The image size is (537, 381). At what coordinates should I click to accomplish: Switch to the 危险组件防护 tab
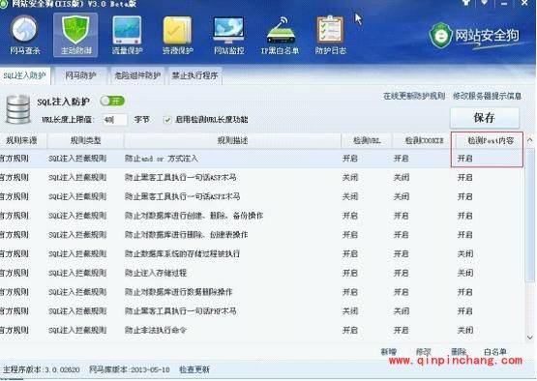point(137,75)
